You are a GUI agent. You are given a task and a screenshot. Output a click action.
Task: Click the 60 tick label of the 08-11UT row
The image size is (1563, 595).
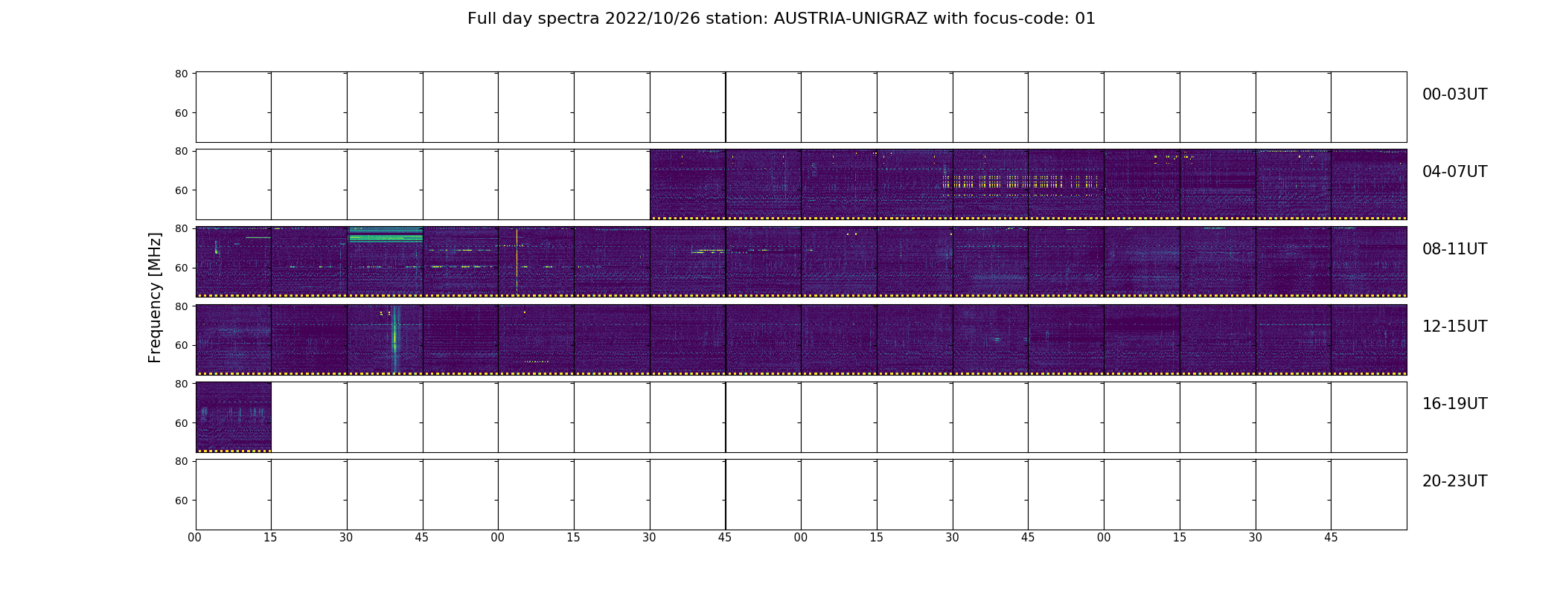pyautogui.click(x=181, y=268)
